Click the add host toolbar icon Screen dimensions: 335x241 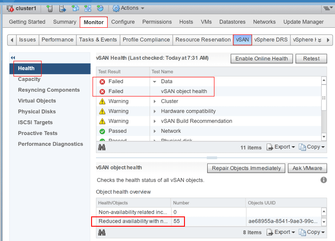tap(50, 8)
